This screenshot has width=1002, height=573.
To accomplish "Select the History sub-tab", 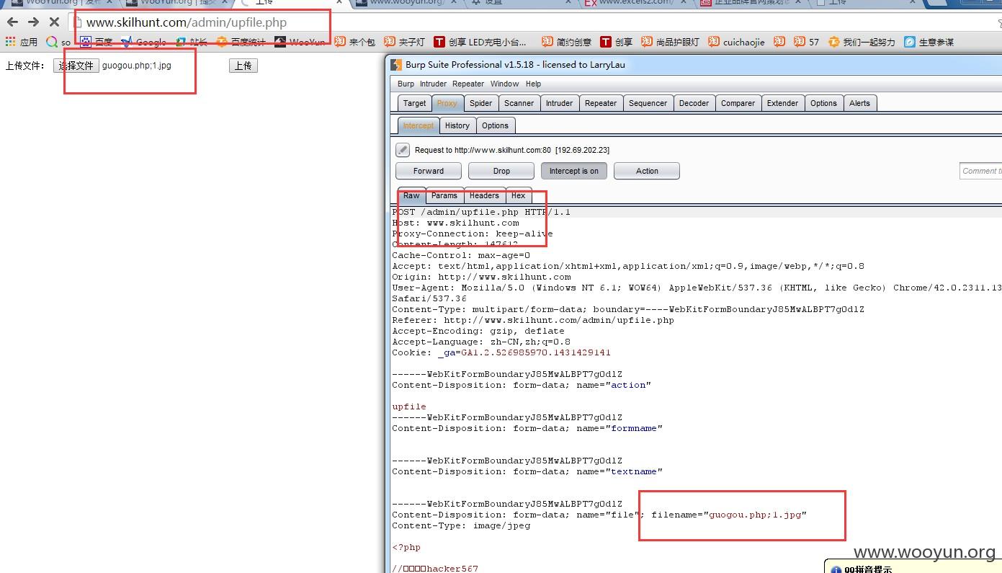I will (x=457, y=125).
